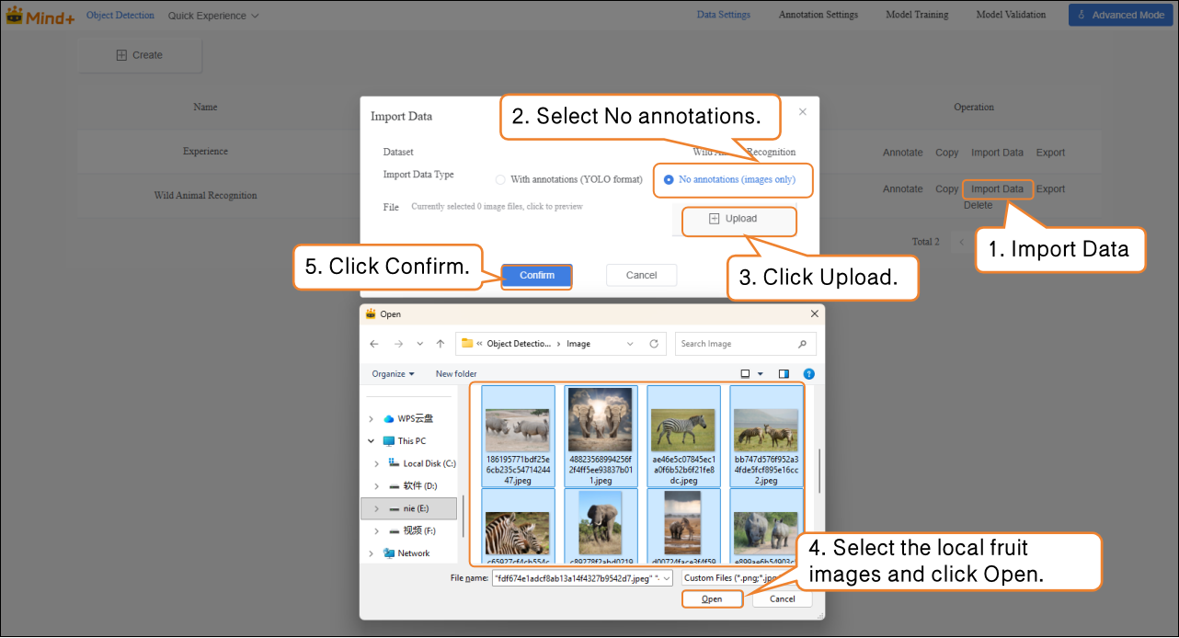The width and height of the screenshot is (1179, 638).
Task: Select No annotations (images only) option
Action: [669, 180]
